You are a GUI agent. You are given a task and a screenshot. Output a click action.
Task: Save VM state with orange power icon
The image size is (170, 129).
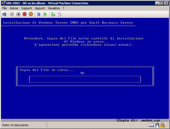[31, 14]
